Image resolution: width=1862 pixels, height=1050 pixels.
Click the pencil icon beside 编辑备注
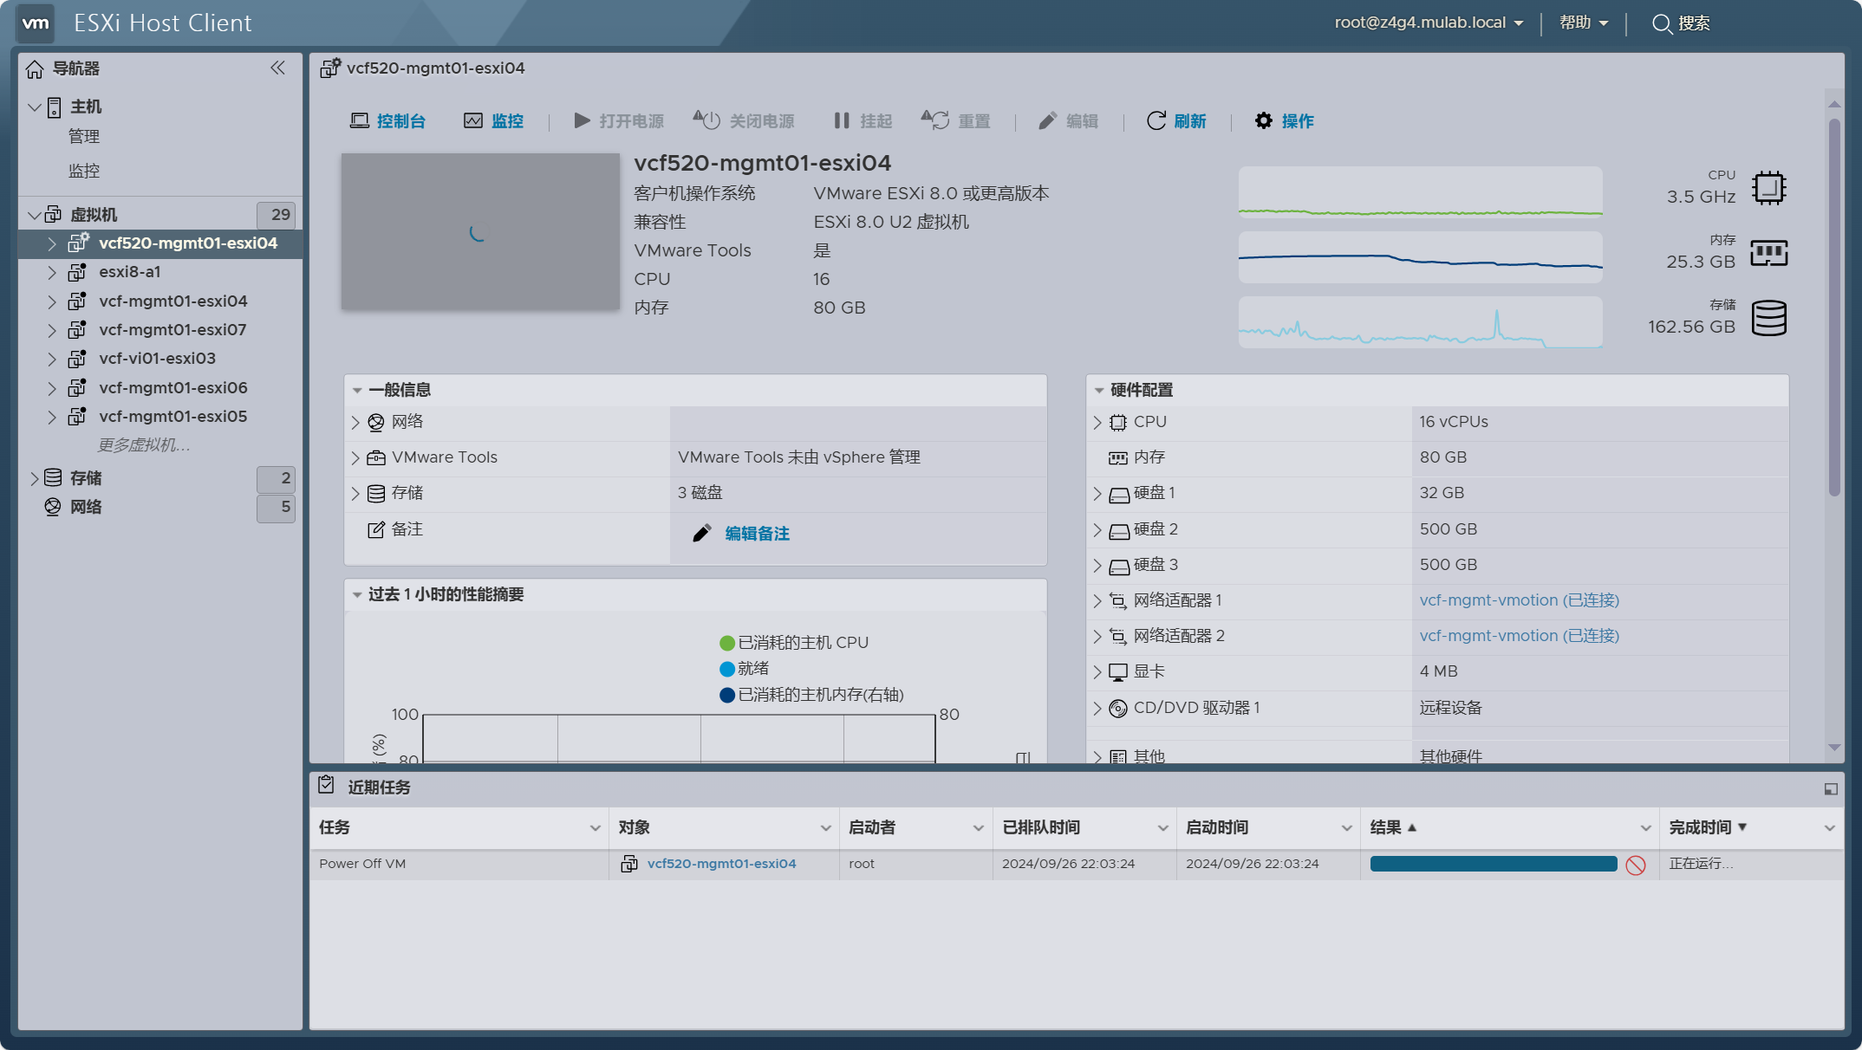pyautogui.click(x=702, y=533)
